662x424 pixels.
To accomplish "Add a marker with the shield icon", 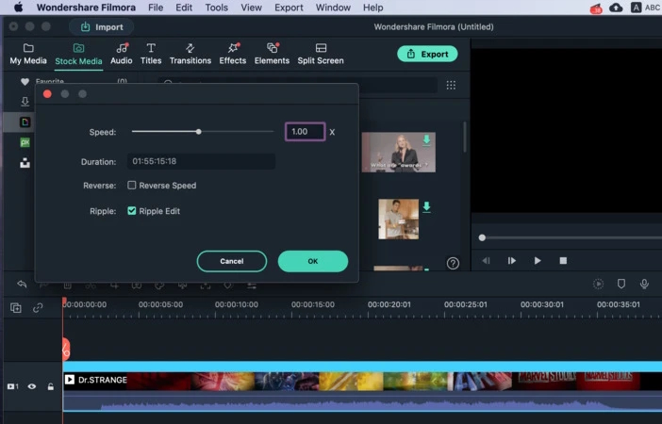I will (x=621, y=284).
